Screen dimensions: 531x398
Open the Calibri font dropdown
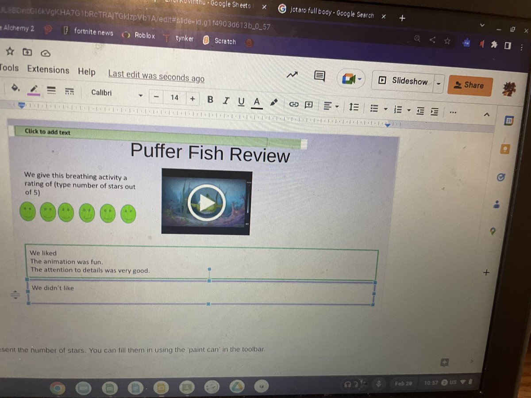coord(117,93)
